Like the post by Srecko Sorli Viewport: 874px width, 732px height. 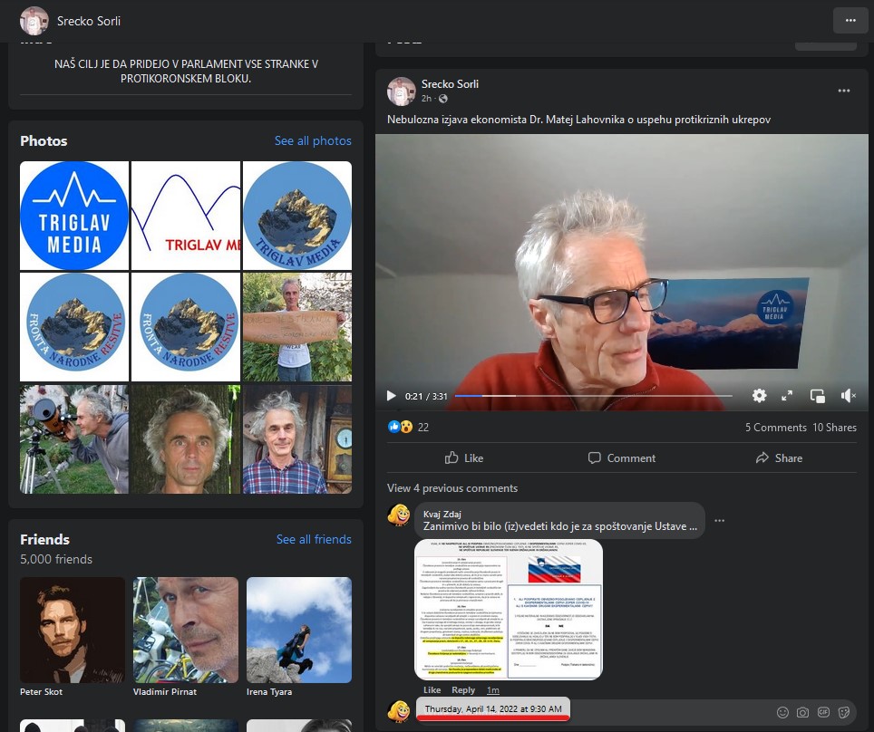pyautogui.click(x=463, y=458)
